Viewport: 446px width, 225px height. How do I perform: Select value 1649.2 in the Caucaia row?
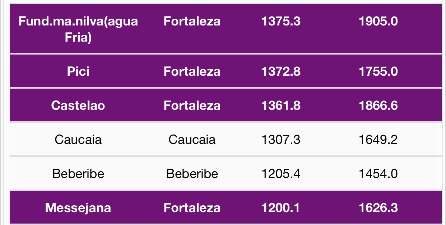click(x=378, y=139)
